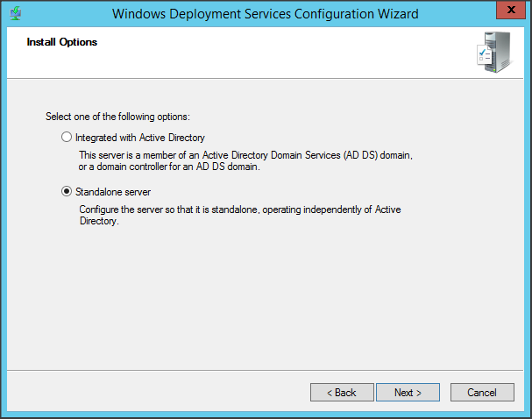This screenshot has width=532, height=419.
Task: Click the wizard's title bar system icon
Action: coord(16,13)
